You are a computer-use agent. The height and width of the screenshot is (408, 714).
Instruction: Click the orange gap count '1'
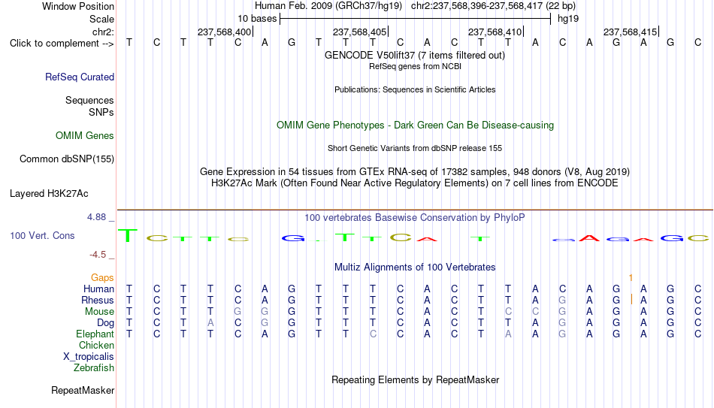pos(631,278)
